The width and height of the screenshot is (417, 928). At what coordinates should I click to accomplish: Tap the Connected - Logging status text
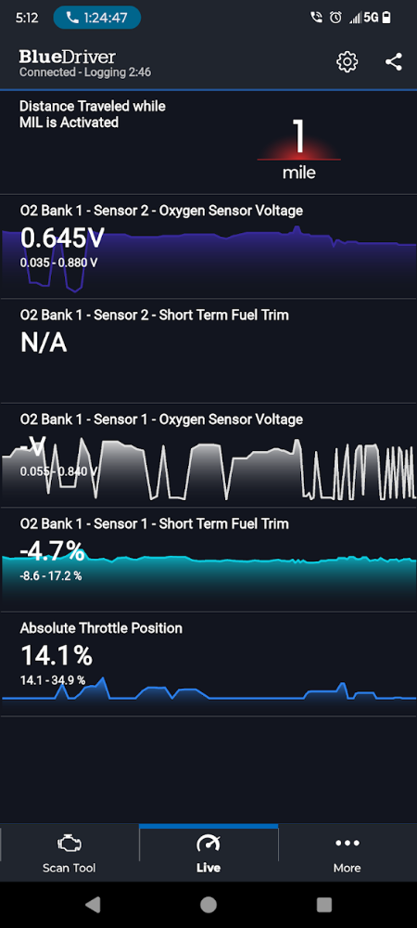[x=85, y=72]
